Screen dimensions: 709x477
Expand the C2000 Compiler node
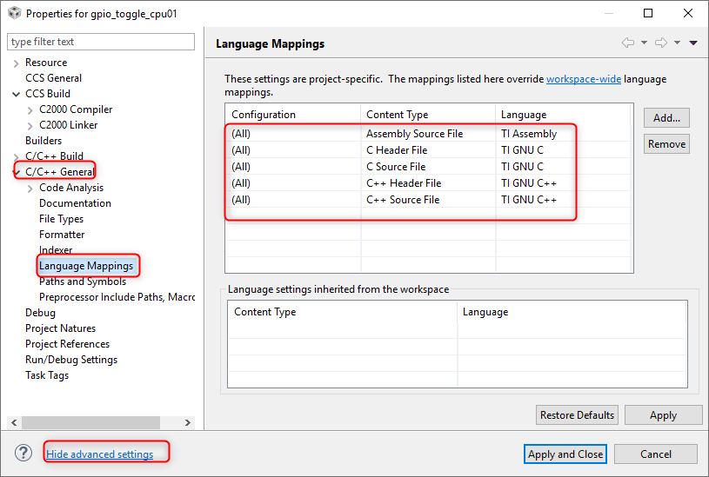30,109
